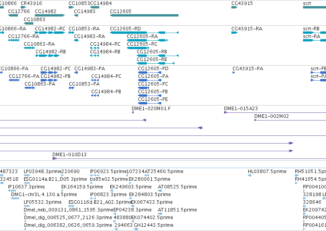Open transcript CG14984-RB
The image size is (326, 231).
click(105, 52)
